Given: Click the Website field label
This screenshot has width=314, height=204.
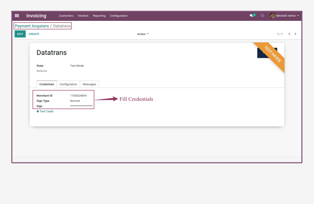Looking at the screenshot, I should click(x=42, y=71).
